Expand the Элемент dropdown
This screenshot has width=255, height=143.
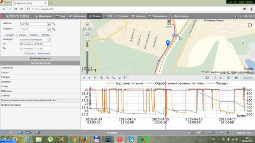tap(49, 29)
